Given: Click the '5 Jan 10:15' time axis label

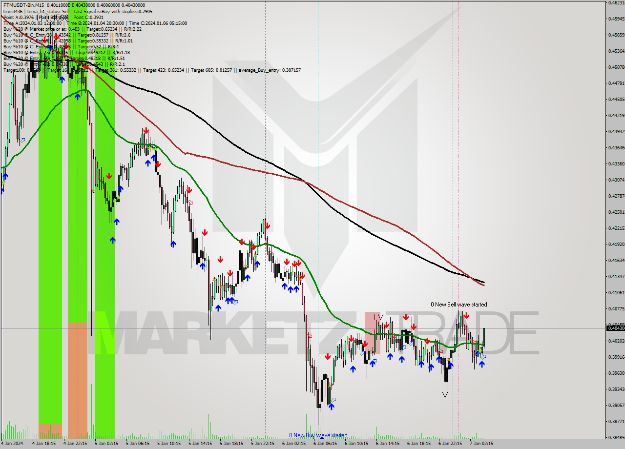Looking at the screenshot, I should coord(169,444).
